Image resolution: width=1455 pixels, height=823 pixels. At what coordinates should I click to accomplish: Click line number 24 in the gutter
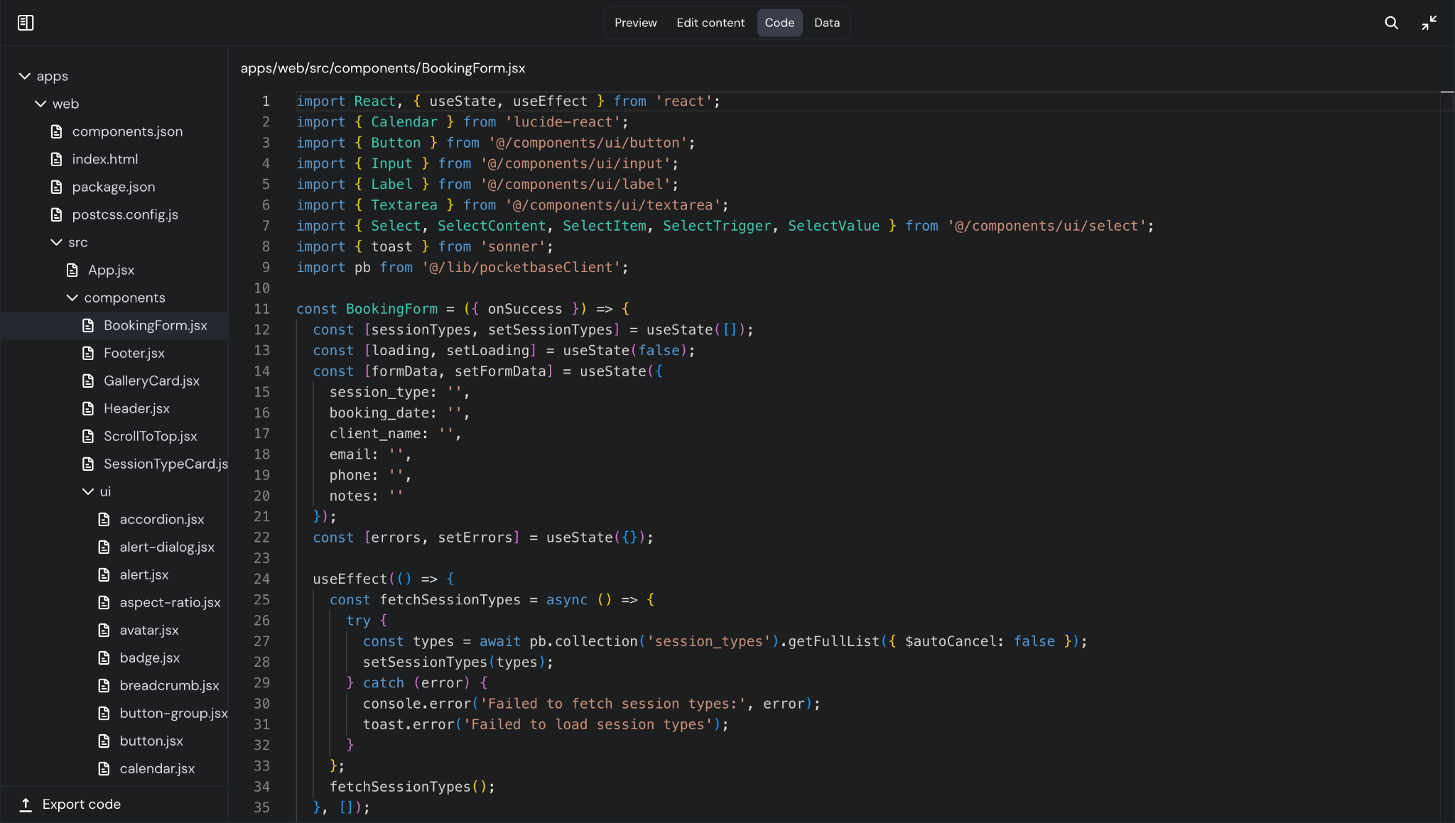pyautogui.click(x=262, y=579)
